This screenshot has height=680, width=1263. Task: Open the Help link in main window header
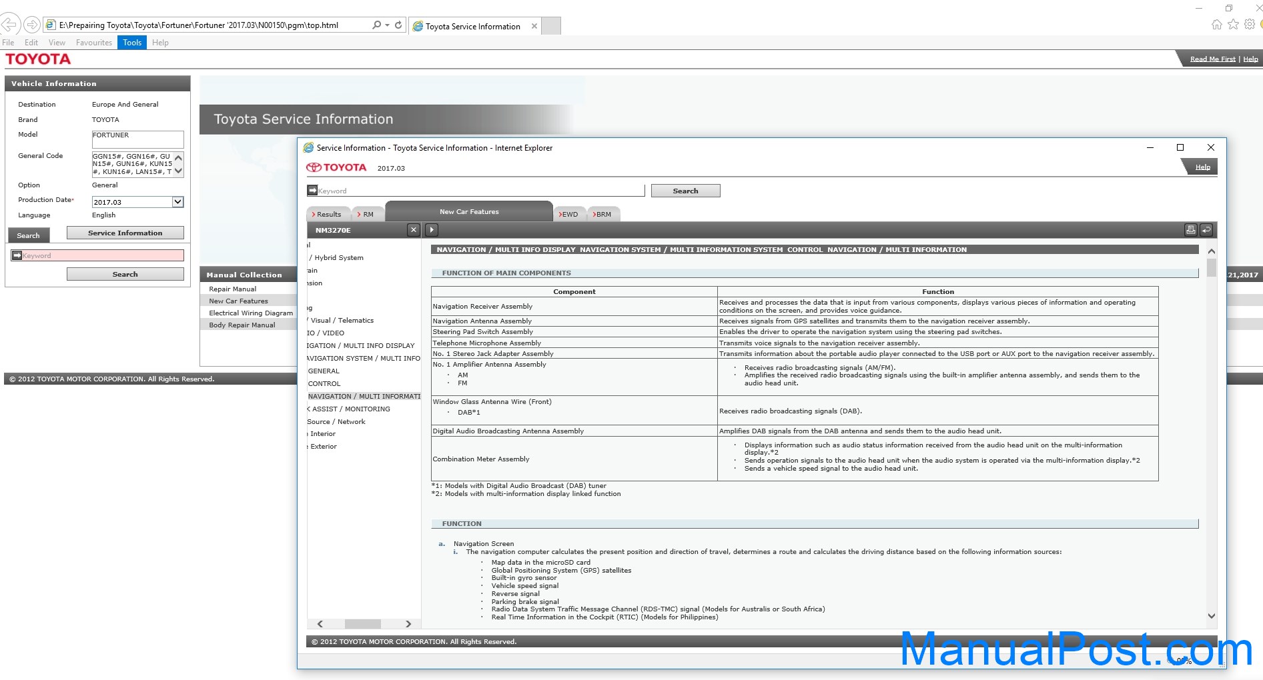tap(1250, 59)
